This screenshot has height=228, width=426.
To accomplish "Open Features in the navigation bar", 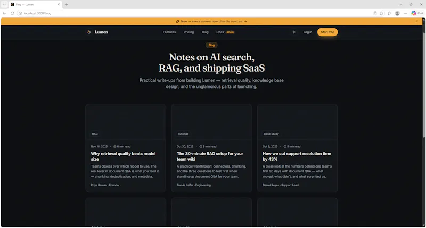I will [169, 32].
